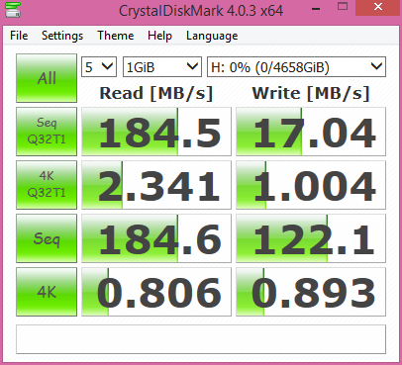Select the Seq Q32T1 read value 184.5

click(156, 132)
